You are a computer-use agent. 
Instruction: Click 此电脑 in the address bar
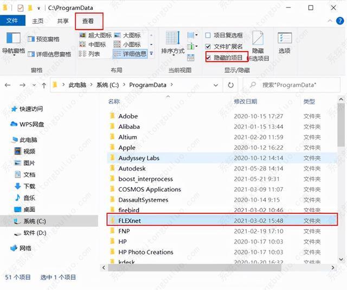[x=77, y=85]
